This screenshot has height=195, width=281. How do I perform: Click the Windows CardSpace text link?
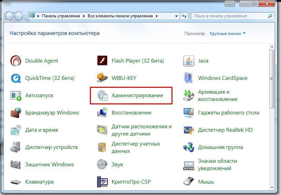(x=223, y=78)
